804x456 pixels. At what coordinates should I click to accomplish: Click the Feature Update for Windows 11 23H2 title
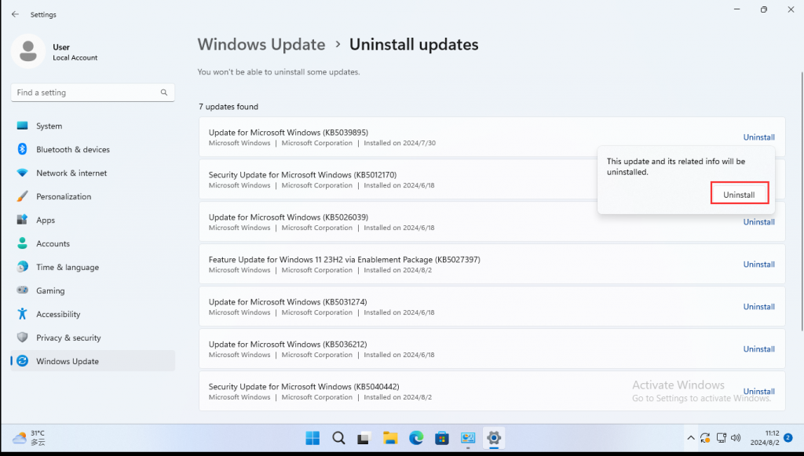click(344, 259)
